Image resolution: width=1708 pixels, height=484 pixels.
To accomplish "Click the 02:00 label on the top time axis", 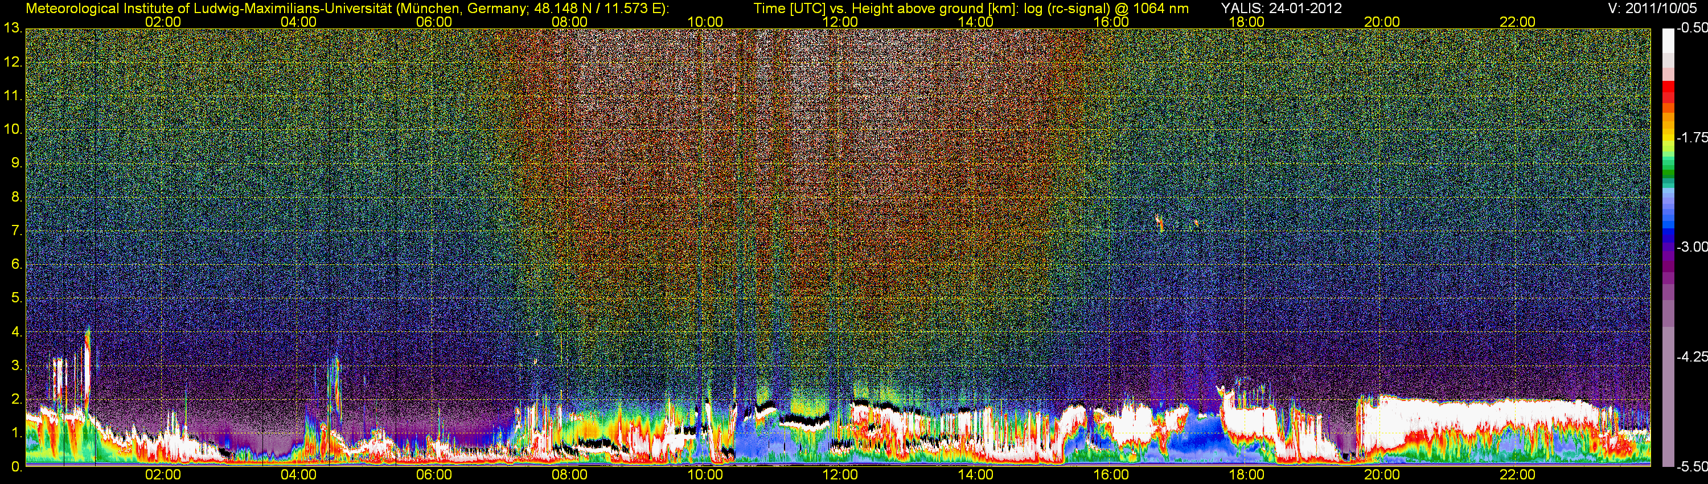I will point(163,22).
